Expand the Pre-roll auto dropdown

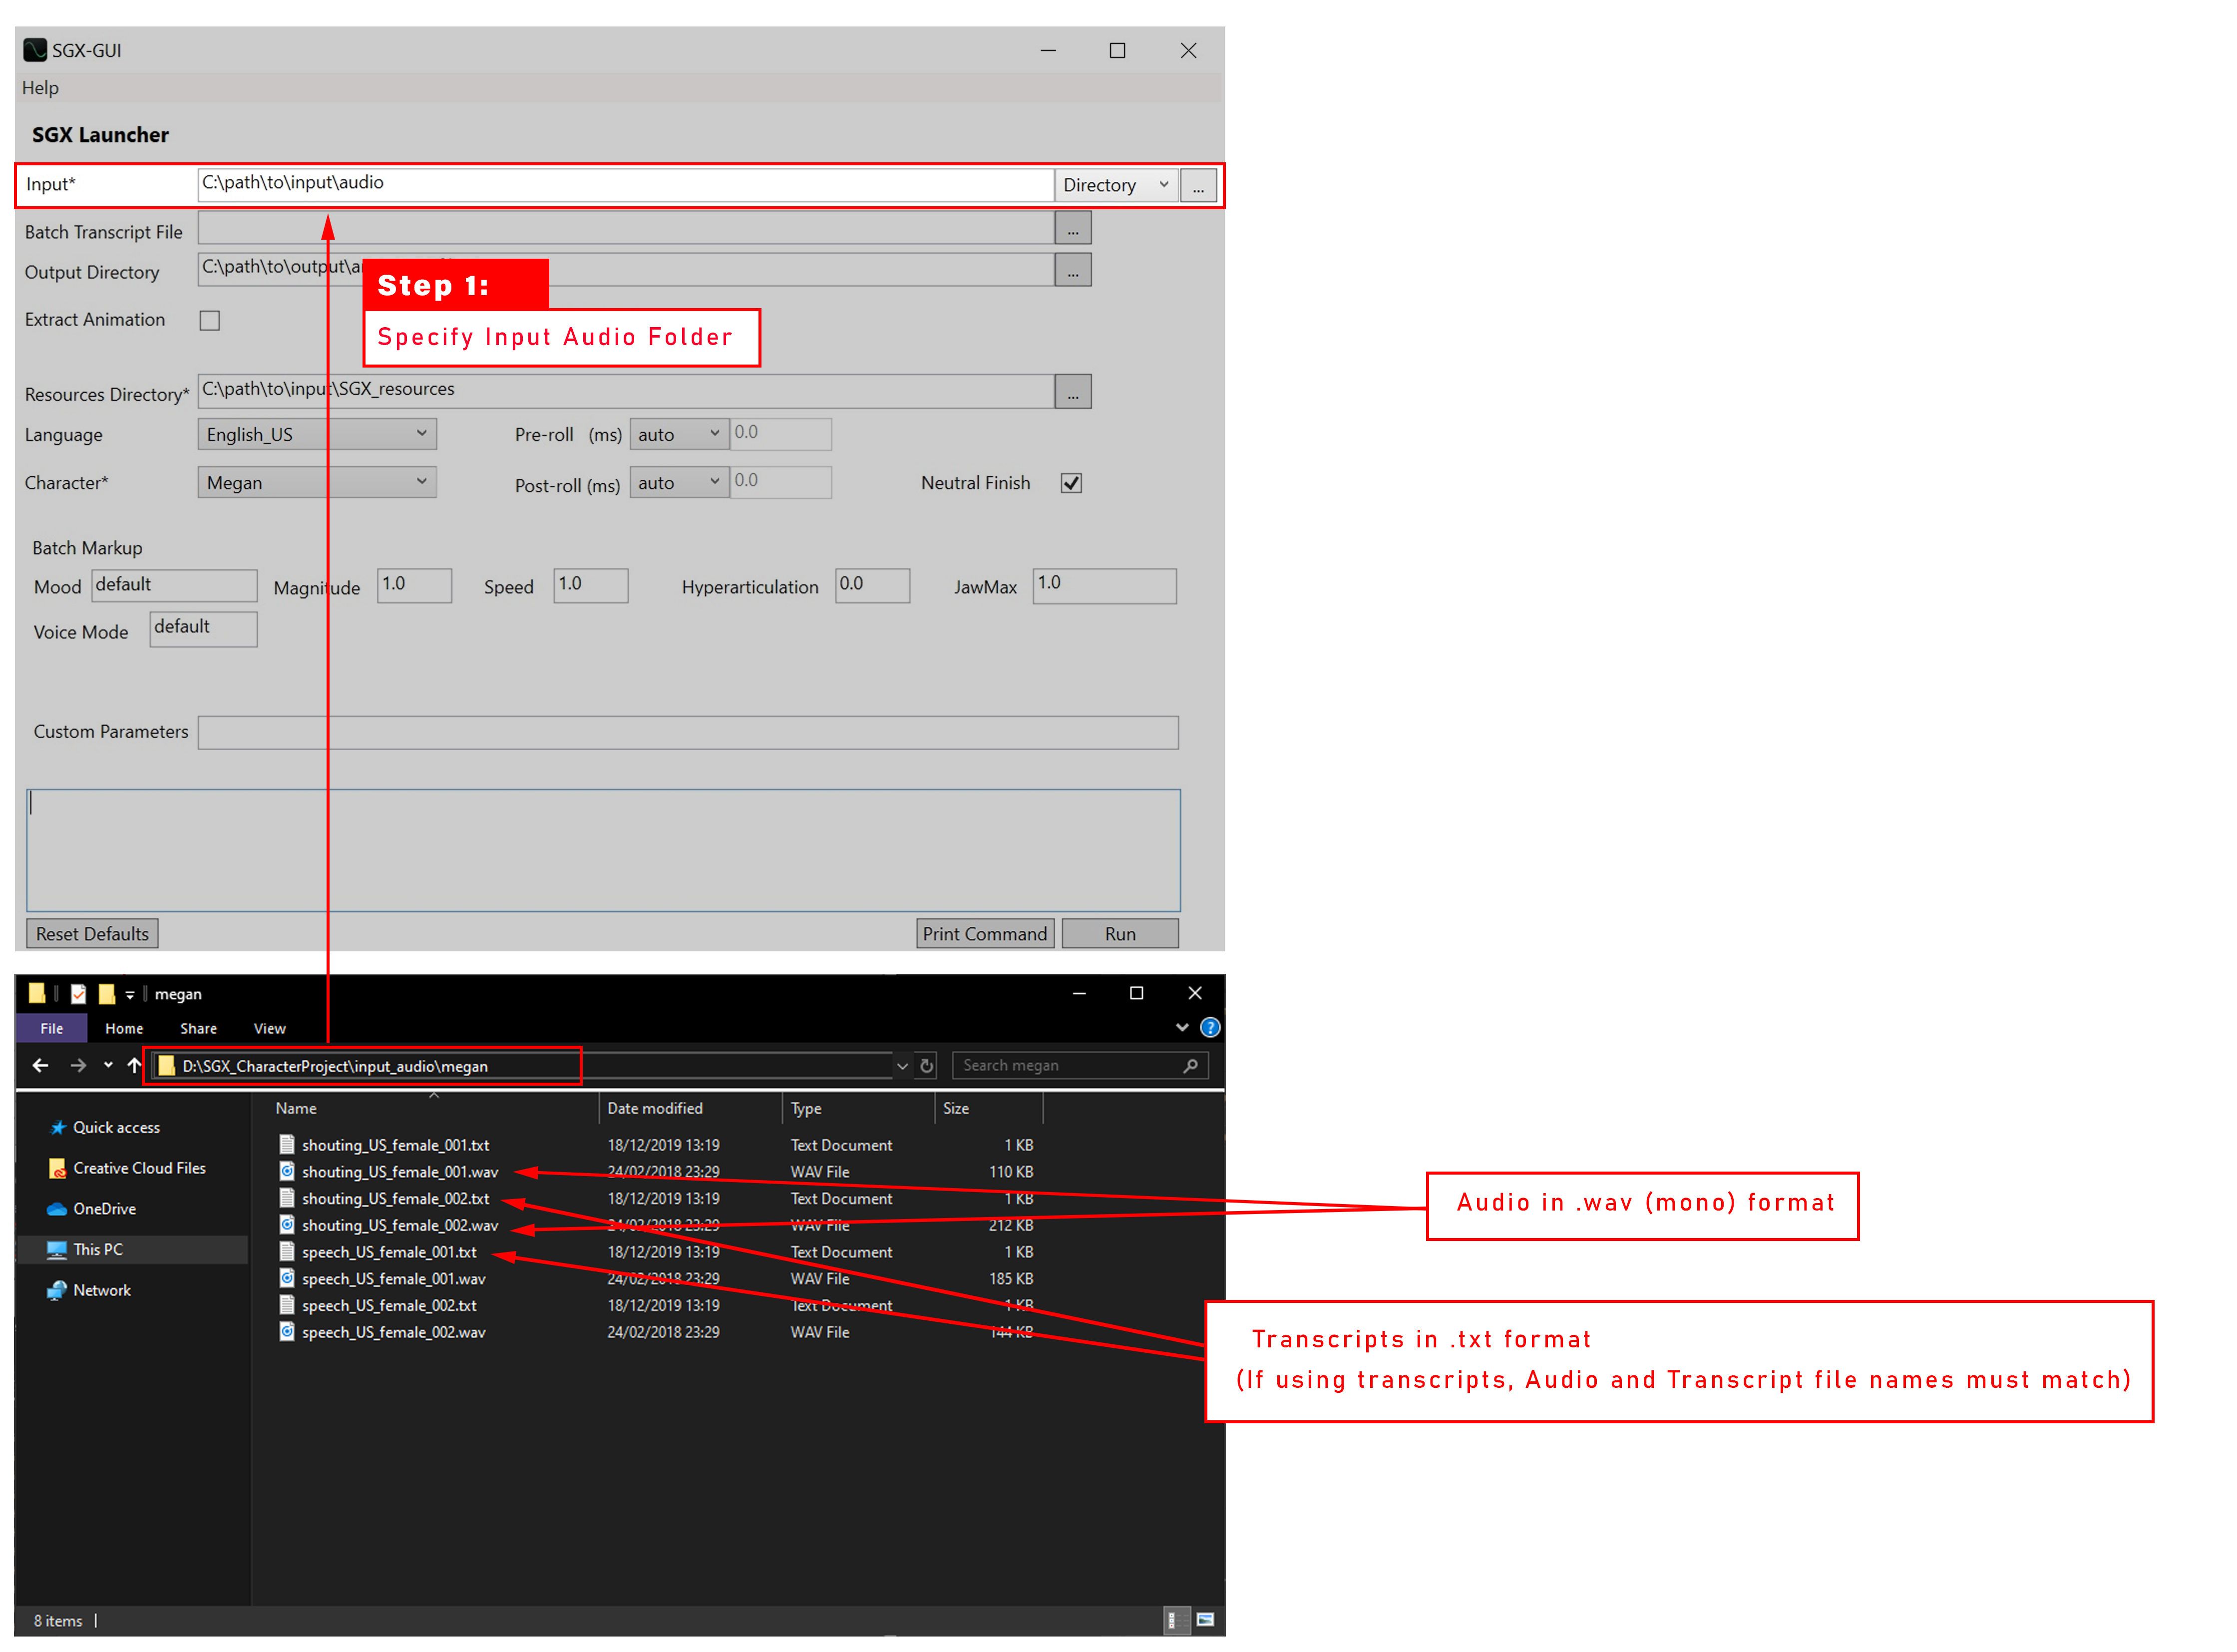tap(679, 435)
